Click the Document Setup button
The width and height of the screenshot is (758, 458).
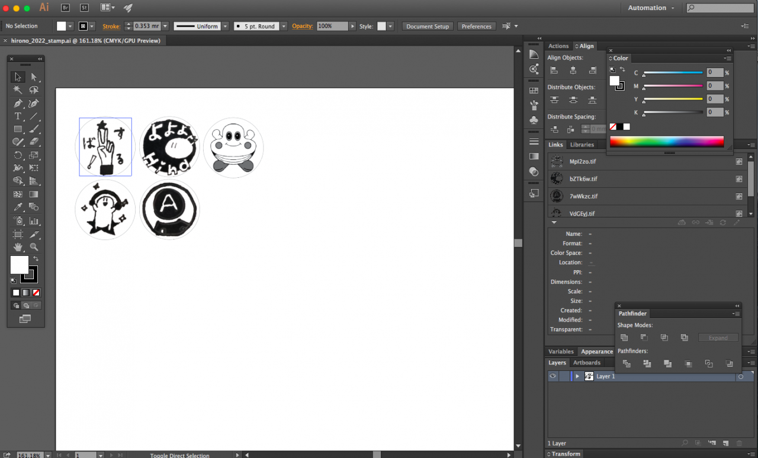click(x=428, y=26)
